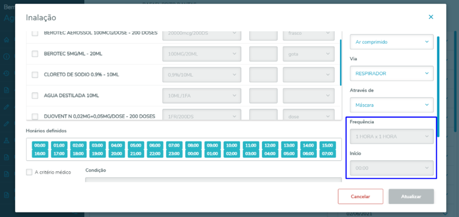Open the Frequência dropdown 1 HORA x 1 HORA
459x217 pixels.
[x=392, y=136]
